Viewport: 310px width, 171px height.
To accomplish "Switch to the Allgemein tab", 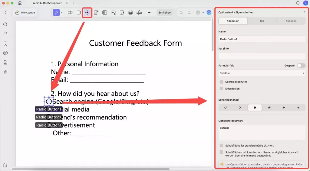I will (x=233, y=21).
